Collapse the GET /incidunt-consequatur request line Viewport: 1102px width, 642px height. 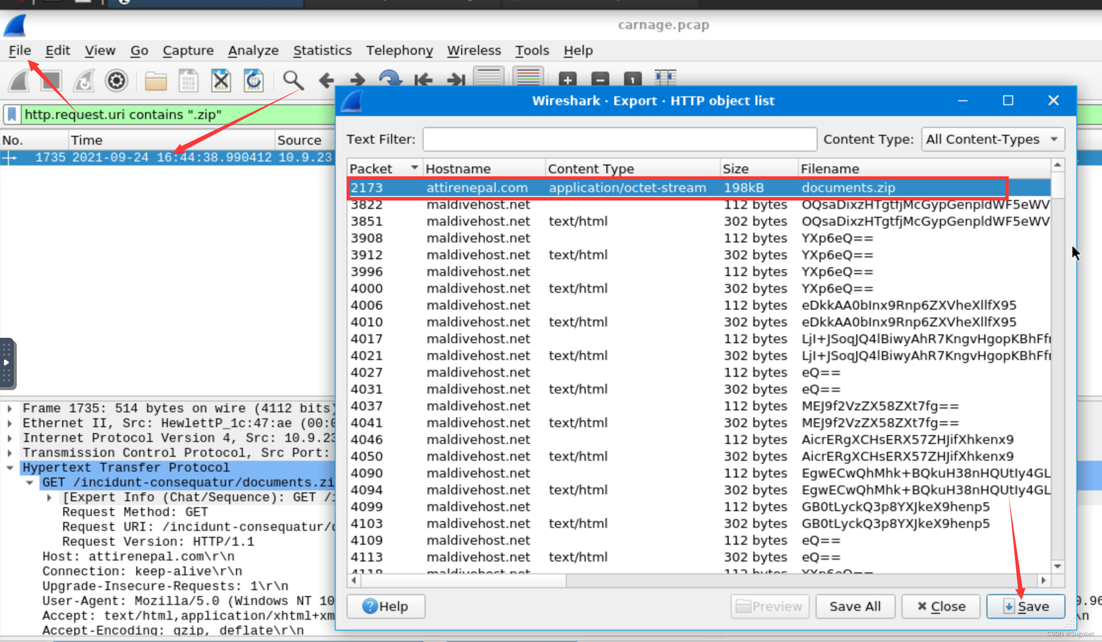tap(30, 482)
